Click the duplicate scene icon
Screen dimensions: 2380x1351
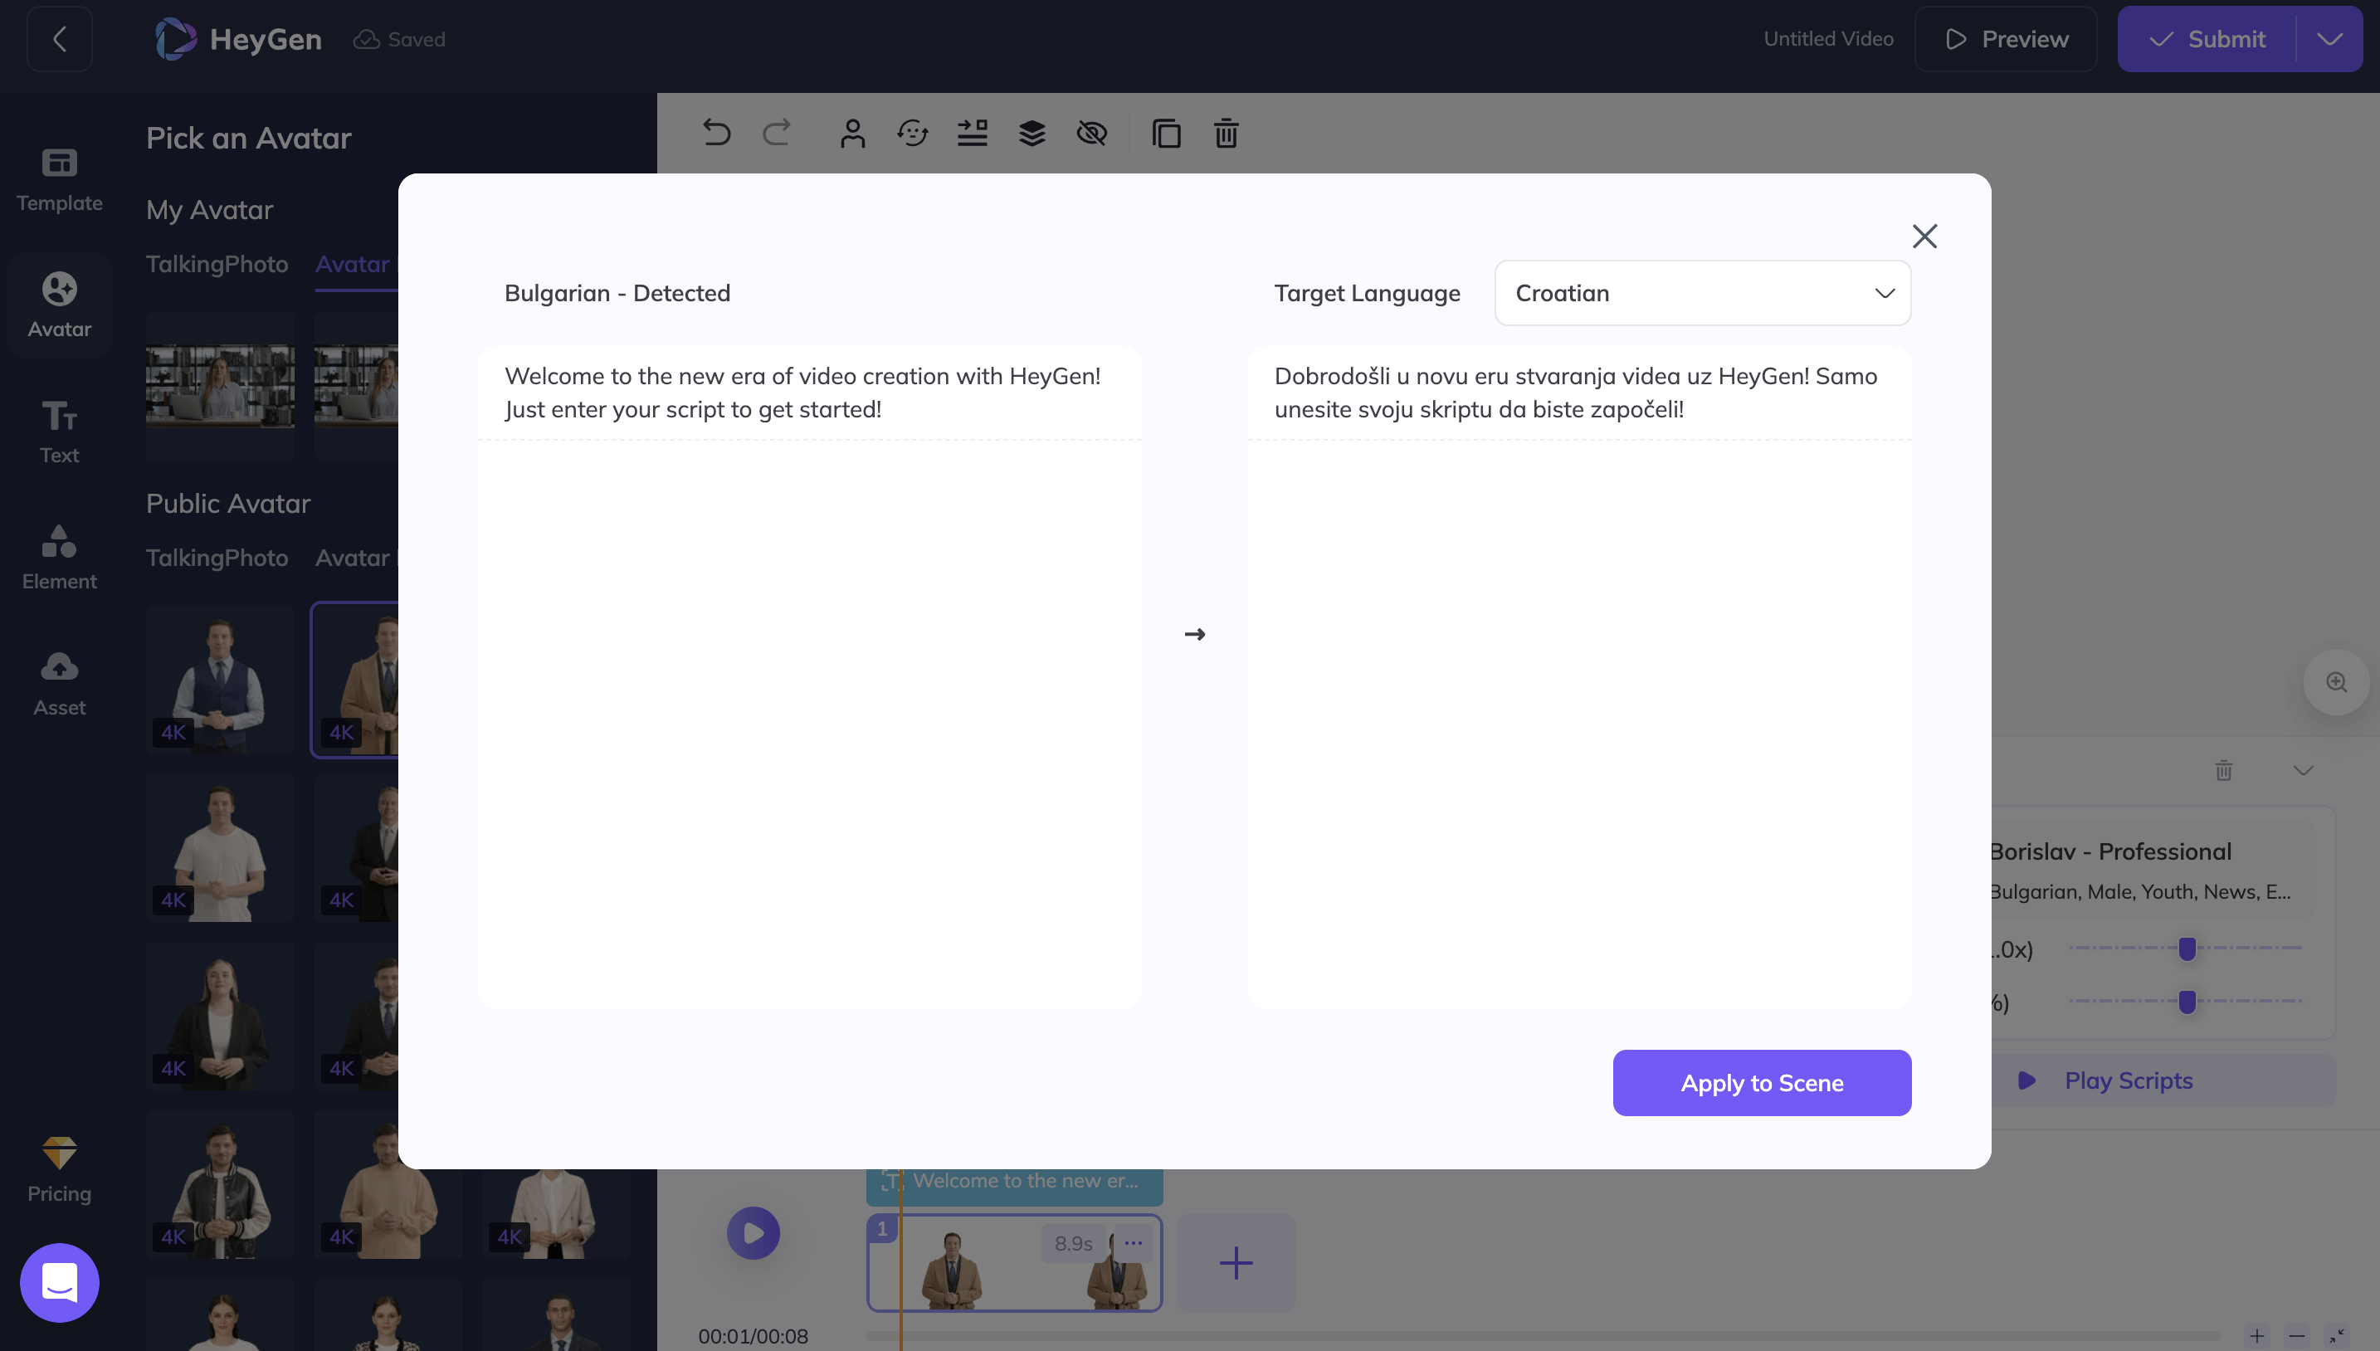[x=1165, y=134]
